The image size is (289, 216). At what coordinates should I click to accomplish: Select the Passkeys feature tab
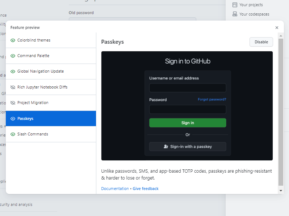(x=51, y=118)
